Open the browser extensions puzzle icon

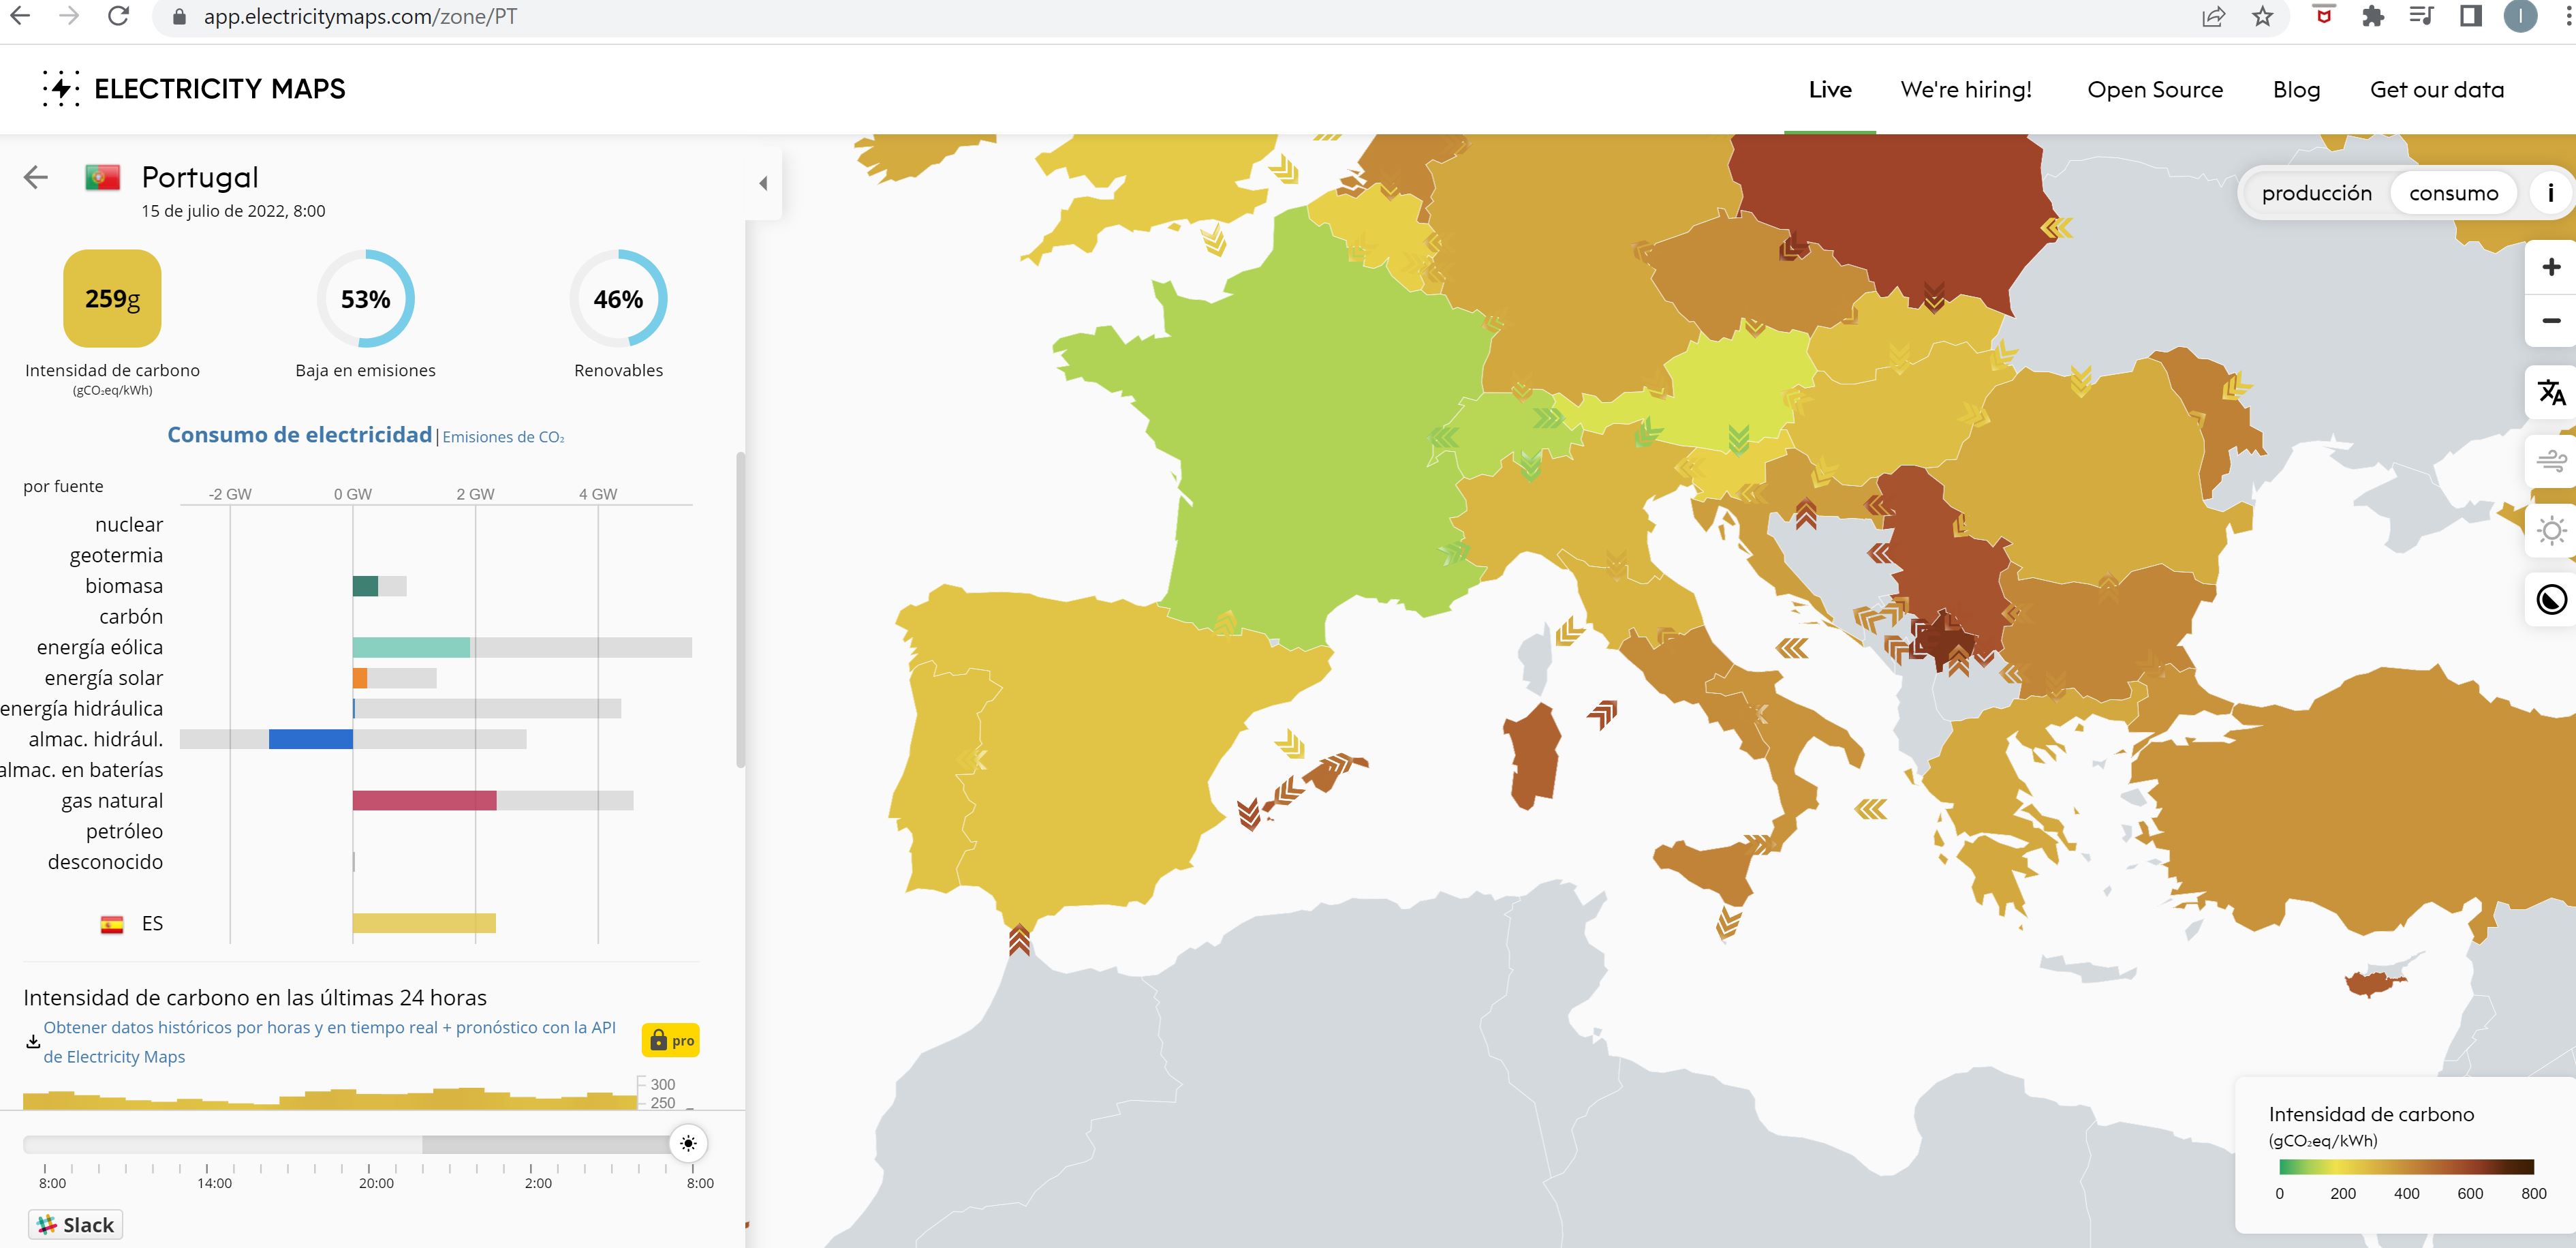[2372, 17]
